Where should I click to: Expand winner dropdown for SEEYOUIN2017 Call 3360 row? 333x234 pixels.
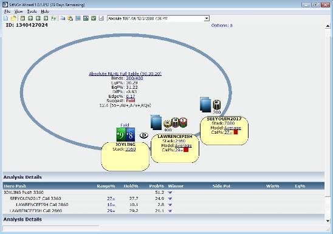pos(170,199)
